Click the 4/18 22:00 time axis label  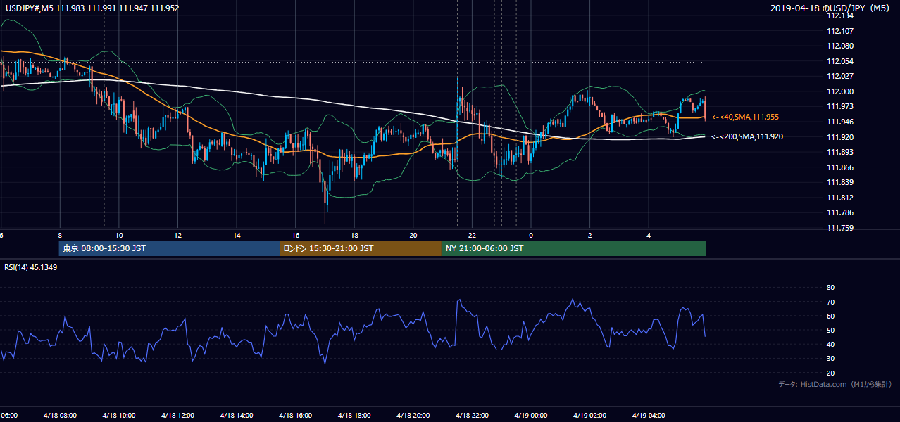click(x=472, y=416)
